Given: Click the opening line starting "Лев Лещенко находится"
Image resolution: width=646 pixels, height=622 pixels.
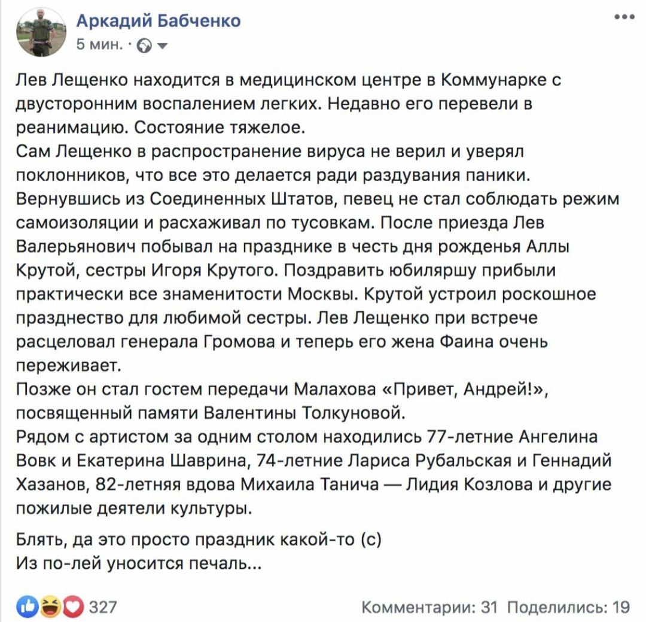Looking at the screenshot, I should [x=288, y=81].
